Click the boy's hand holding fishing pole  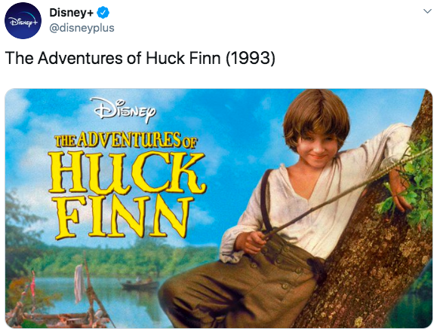pyautogui.click(x=249, y=242)
